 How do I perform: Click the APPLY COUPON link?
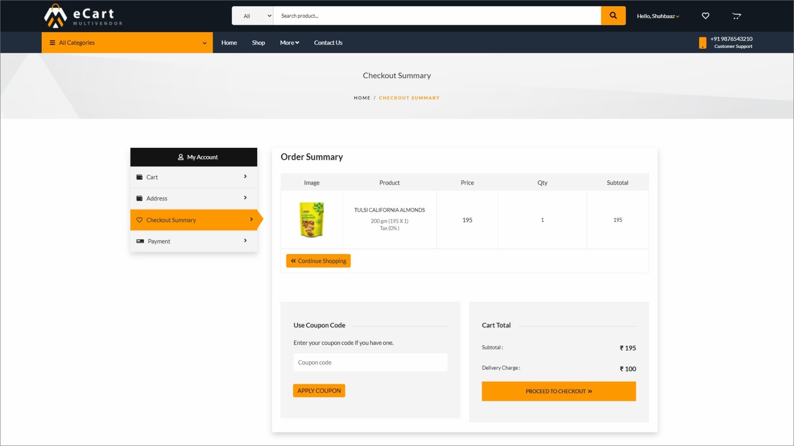[319, 390]
